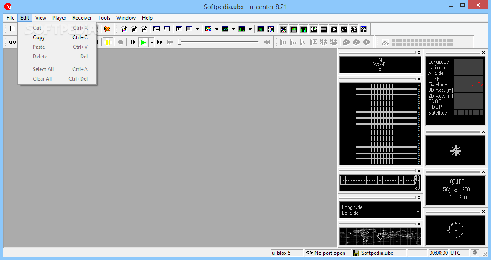The width and height of the screenshot is (491, 260).
Task: Open the Histogram view green-bars icon
Action: click(242, 29)
